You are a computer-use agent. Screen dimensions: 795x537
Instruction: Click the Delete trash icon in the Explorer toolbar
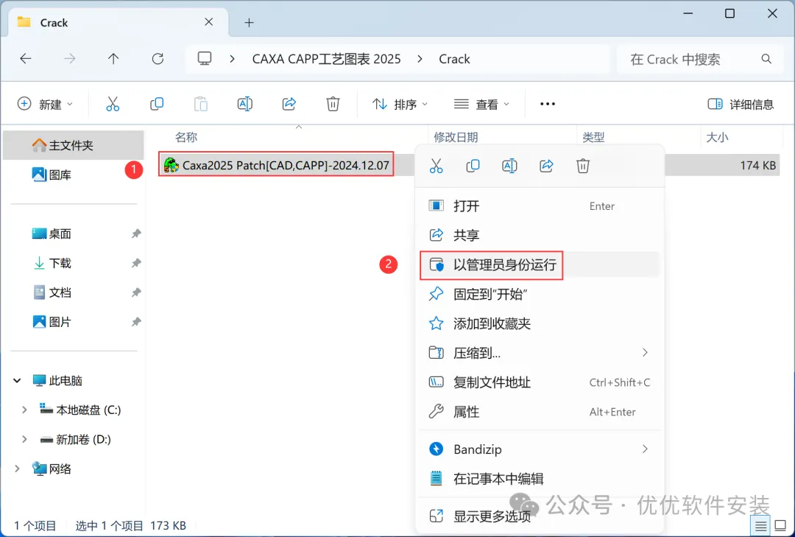[333, 104]
